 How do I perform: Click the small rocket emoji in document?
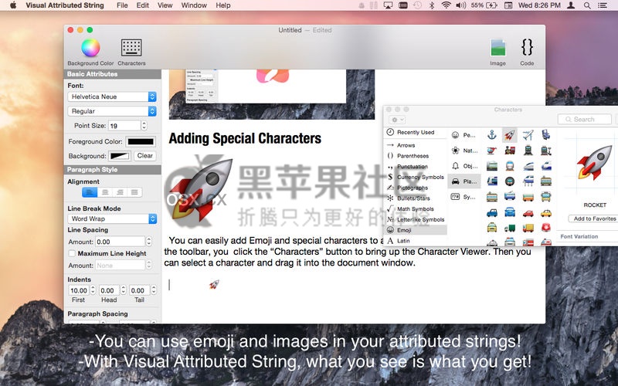point(214,284)
